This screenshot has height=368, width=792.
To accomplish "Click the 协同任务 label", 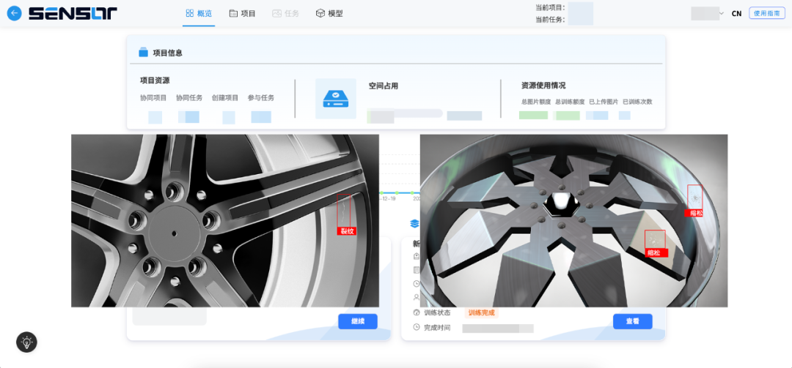I will 189,98.
